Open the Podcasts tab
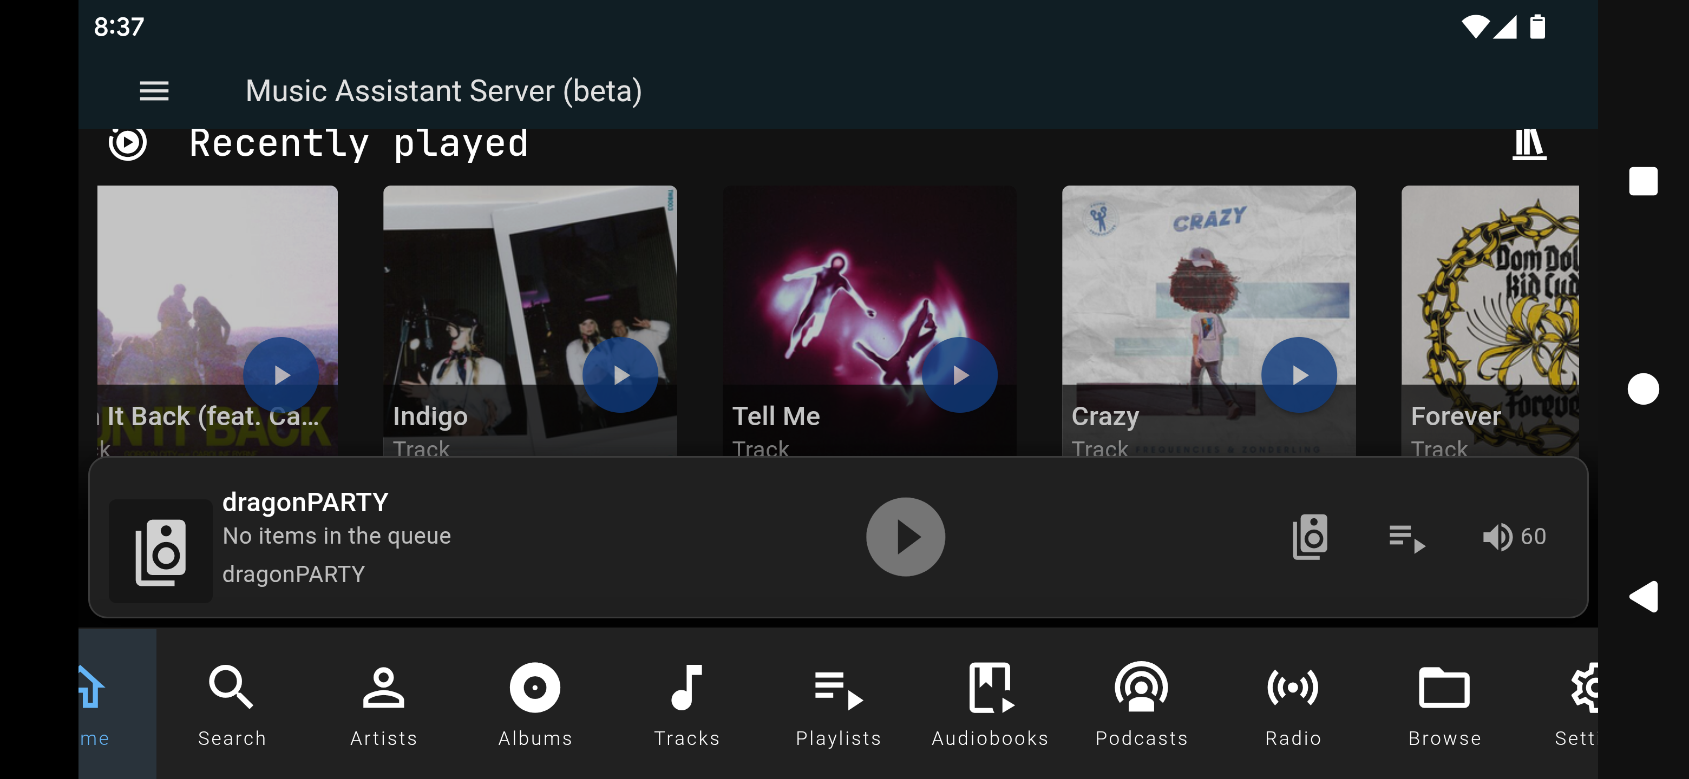1689x779 pixels. tap(1141, 704)
